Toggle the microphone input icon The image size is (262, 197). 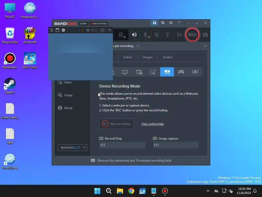click(x=145, y=34)
